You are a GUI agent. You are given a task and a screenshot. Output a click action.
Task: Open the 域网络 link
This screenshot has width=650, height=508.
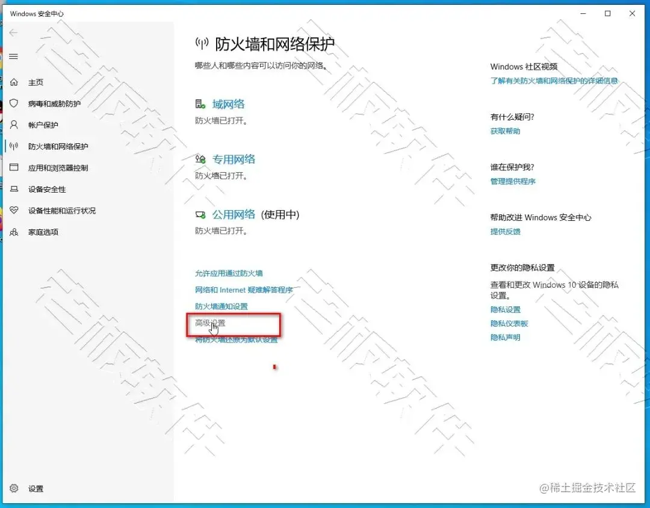coord(229,104)
